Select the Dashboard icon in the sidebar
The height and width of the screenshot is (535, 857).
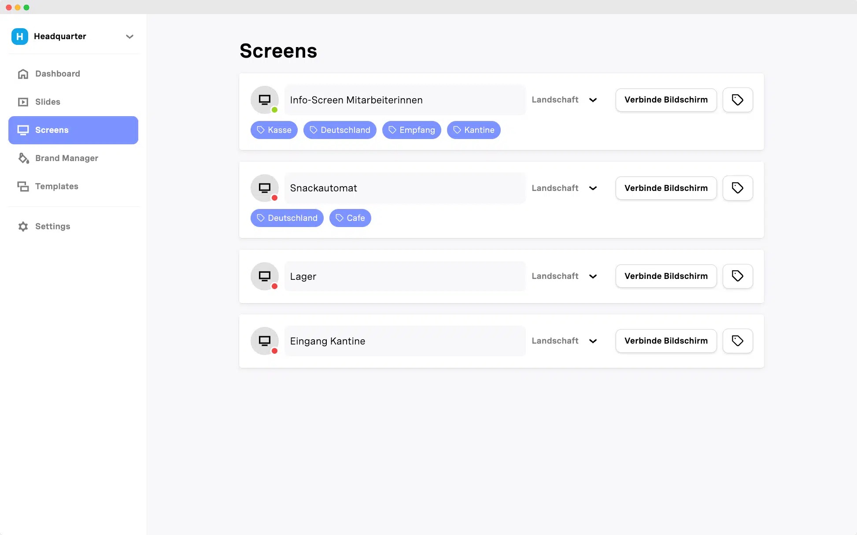[x=23, y=73]
